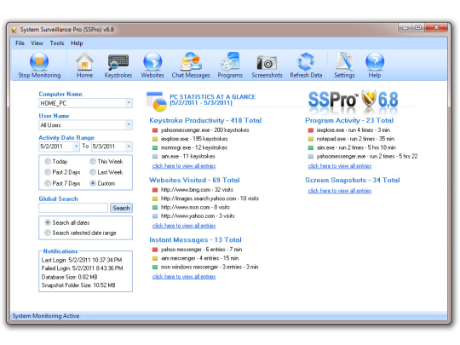Open the start date 5/2/2011 picker
This screenshot has width=460, height=345.
point(77,147)
